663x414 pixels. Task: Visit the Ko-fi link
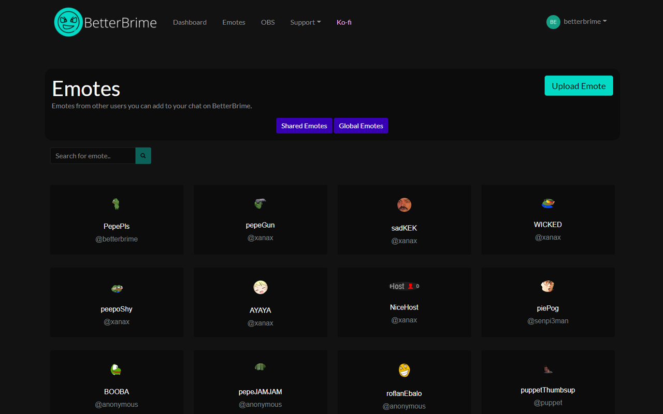(x=344, y=22)
